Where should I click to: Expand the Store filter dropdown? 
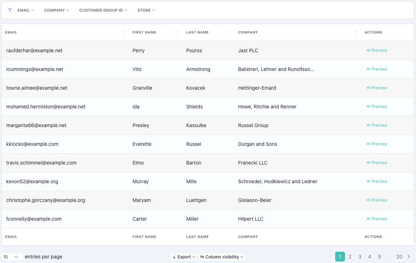tap(146, 10)
